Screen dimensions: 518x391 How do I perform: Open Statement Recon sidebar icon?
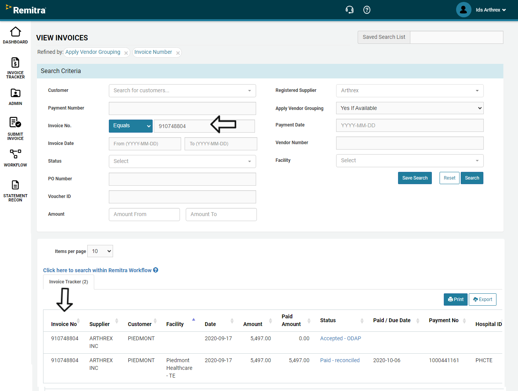[15, 185]
